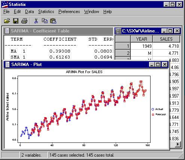This screenshot has width=185, height=160.
Task: Click the Coefficient Table window document icon
Action: (7, 31)
